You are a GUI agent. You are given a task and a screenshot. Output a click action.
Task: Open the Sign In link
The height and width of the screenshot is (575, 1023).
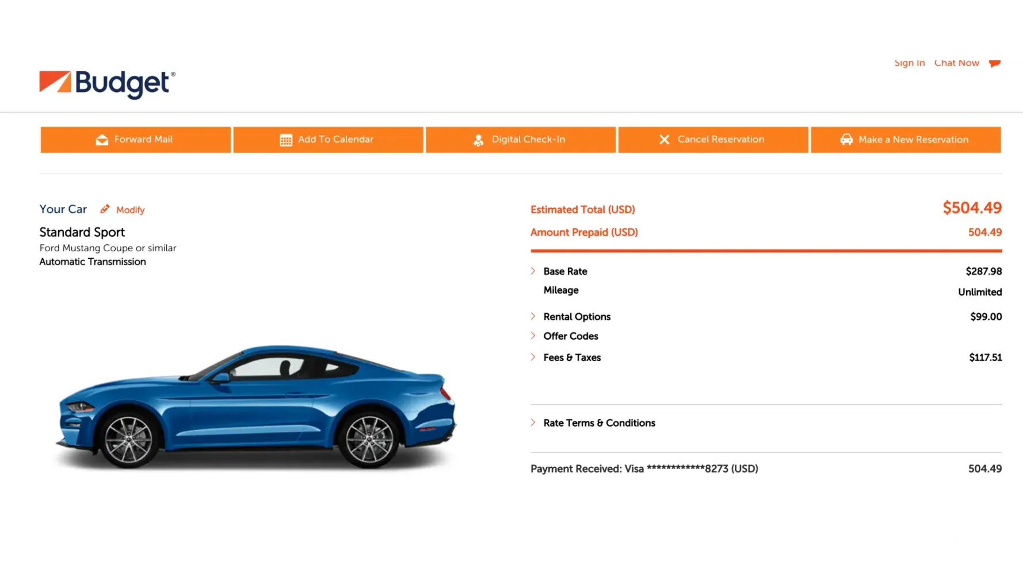click(910, 63)
